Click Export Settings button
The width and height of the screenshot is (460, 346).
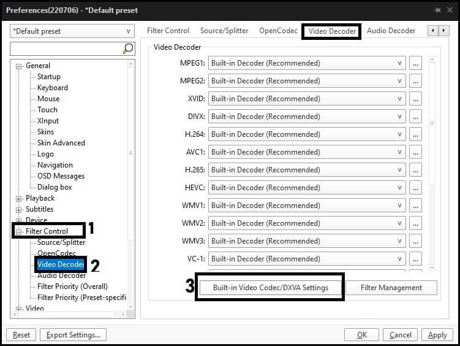point(73,335)
